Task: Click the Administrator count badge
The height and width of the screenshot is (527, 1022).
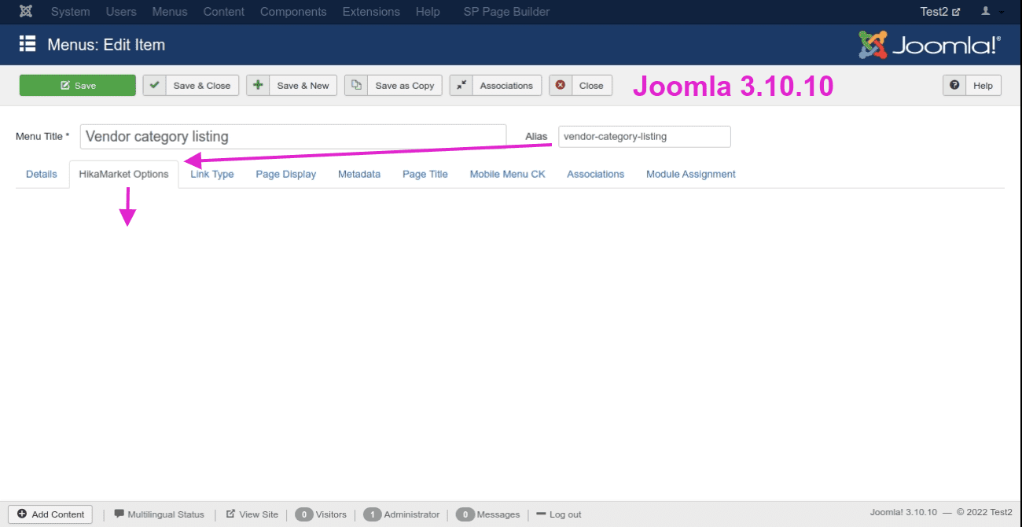Action: (x=373, y=514)
